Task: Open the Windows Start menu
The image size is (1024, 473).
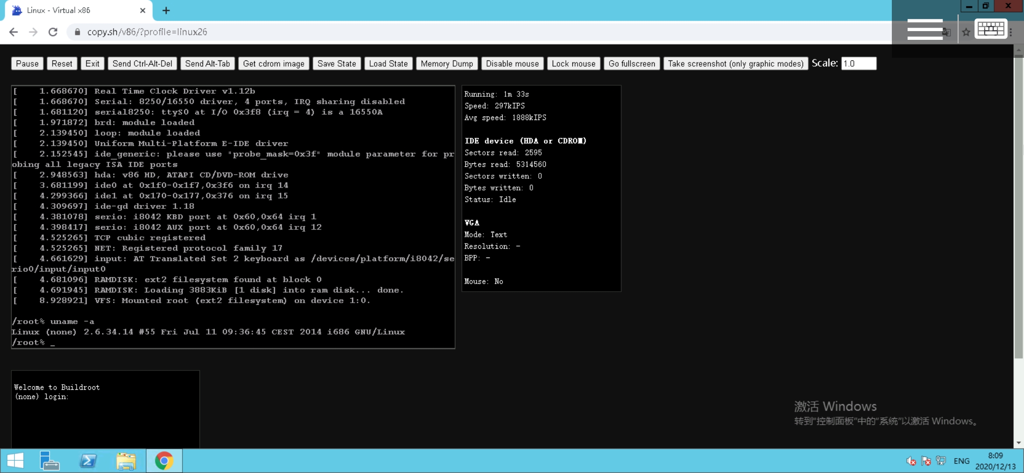Action: (15, 461)
